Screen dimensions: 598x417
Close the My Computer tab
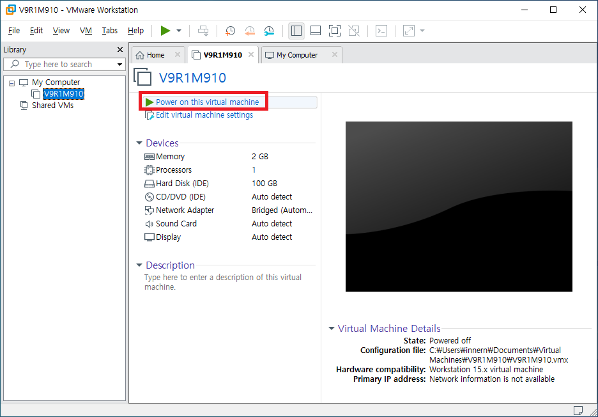(x=335, y=54)
